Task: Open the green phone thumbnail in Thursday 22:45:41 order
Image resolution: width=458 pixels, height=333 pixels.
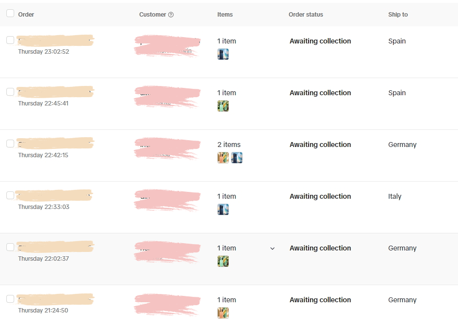Action: pyautogui.click(x=223, y=106)
